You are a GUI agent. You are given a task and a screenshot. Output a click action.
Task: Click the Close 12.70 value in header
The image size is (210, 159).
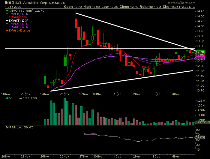coord(129,7)
